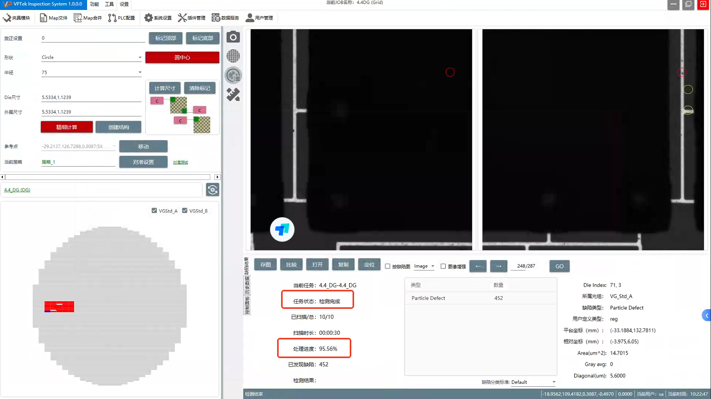Click the 精细计算 red button
This screenshot has width=711, height=399.
click(x=67, y=127)
